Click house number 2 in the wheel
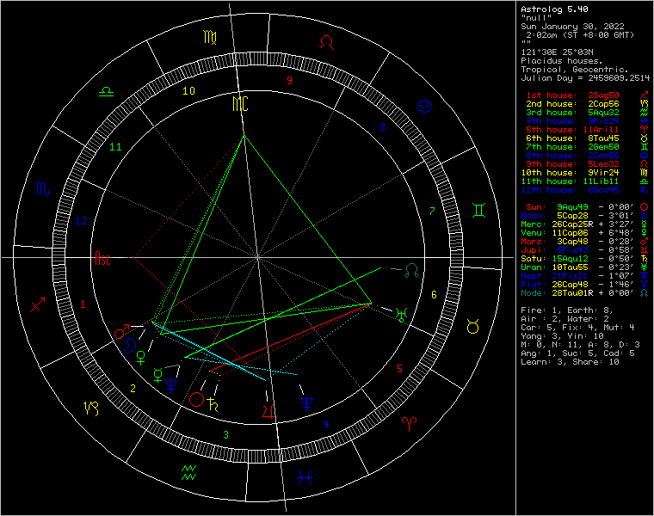The width and height of the screenshot is (654, 516). coord(133,389)
